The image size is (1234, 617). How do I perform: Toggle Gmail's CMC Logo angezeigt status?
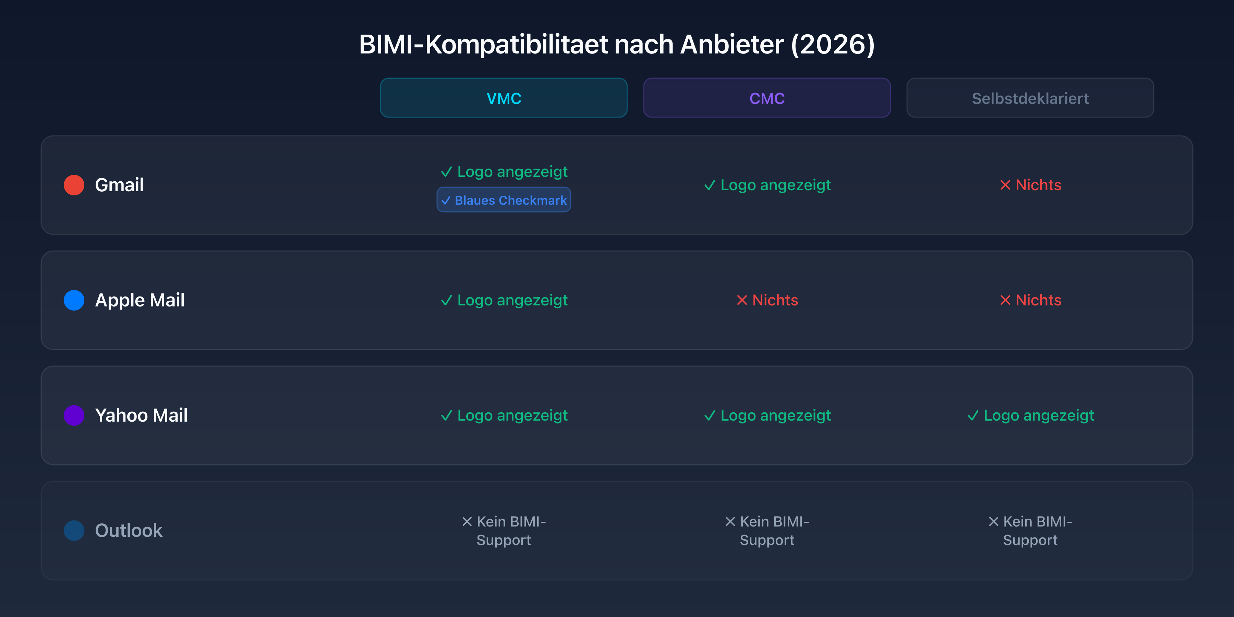[x=767, y=185]
